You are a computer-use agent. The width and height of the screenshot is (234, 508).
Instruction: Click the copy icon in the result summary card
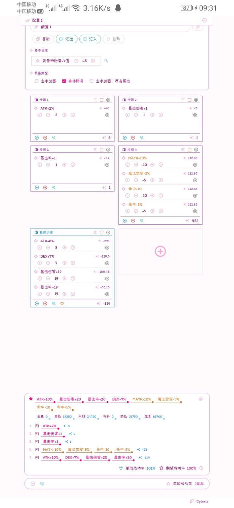click(x=201, y=399)
